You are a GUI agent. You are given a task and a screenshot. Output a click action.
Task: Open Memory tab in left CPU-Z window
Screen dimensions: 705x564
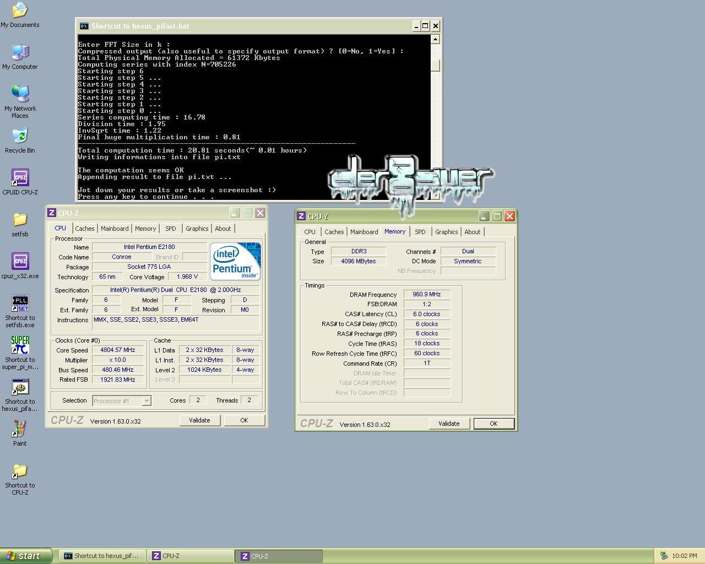[145, 229]
